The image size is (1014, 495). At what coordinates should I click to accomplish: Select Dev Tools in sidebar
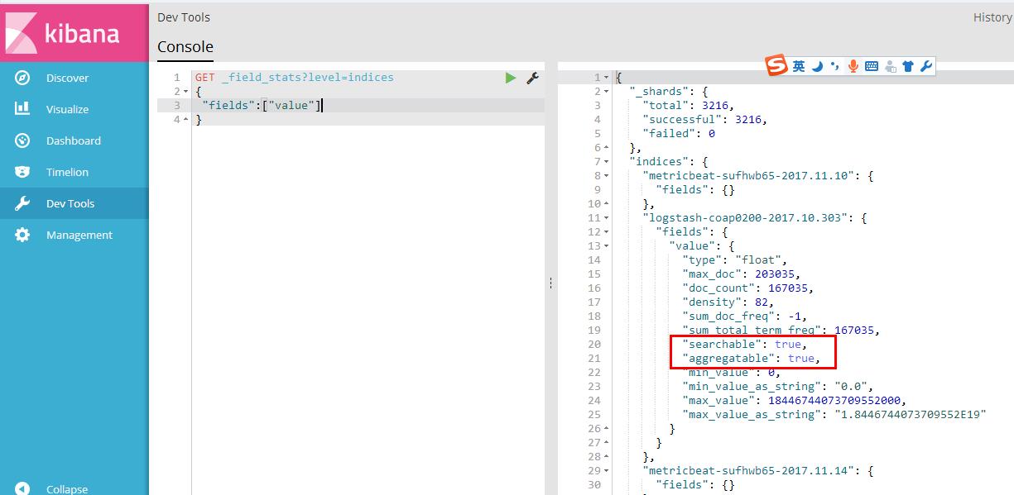point(74,203)
